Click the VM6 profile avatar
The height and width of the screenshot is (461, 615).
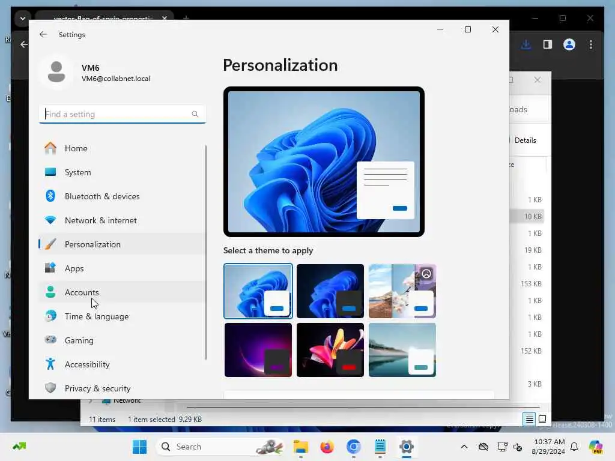click(x=56, y=72)
